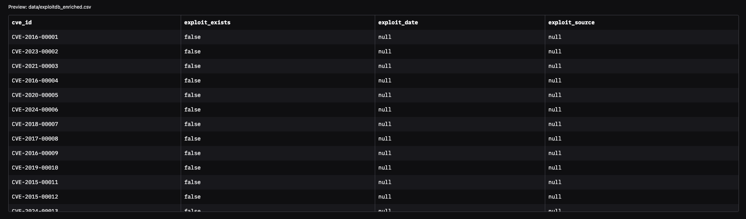This screenshot has width=746, height=219.
Task: Click the CVE-2016-00009 cell
Action: pyautogui.click(x=35, y=153)
